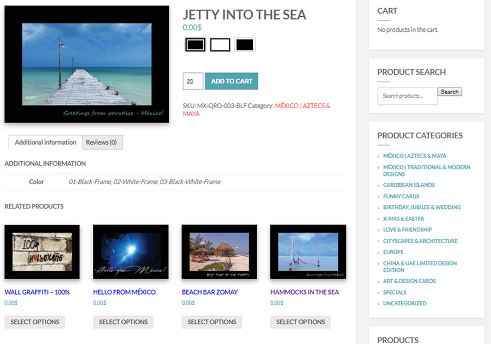Click the quantity input field

coord(193,81)
